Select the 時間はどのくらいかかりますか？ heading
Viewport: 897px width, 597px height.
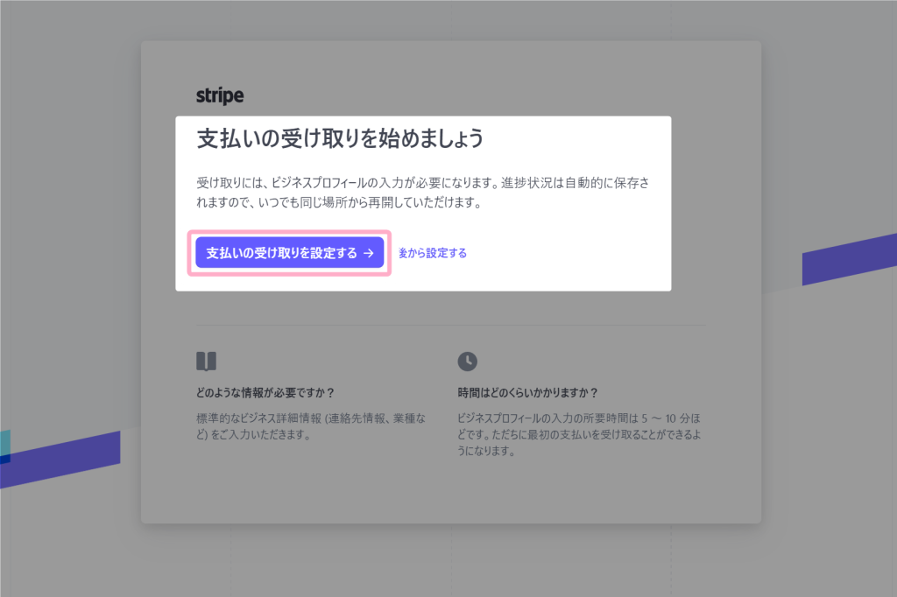click(x=533, y=392)
